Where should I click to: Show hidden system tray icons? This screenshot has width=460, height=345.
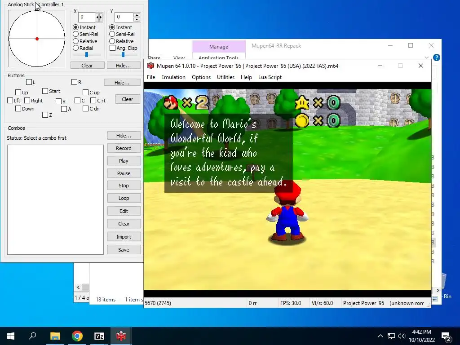[x=380, y=336]
